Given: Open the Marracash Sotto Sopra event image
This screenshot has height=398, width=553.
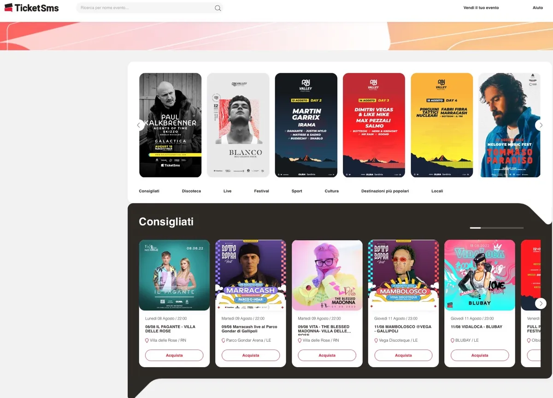Looking at the screenshot, I should [x=251, y=275].
